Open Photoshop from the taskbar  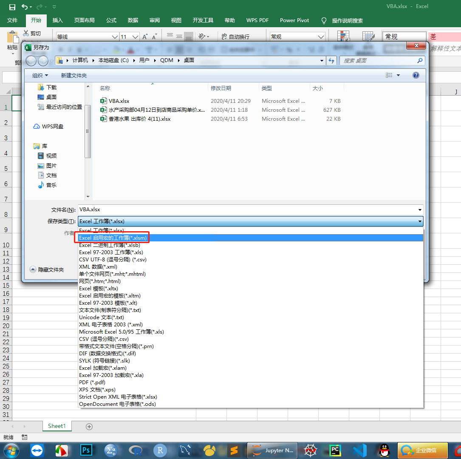86,450
